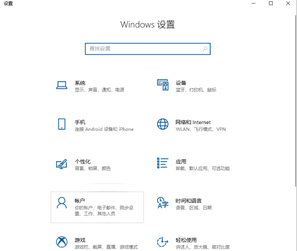Click the 网络和 Internet globe icon

tap(162, 124)
